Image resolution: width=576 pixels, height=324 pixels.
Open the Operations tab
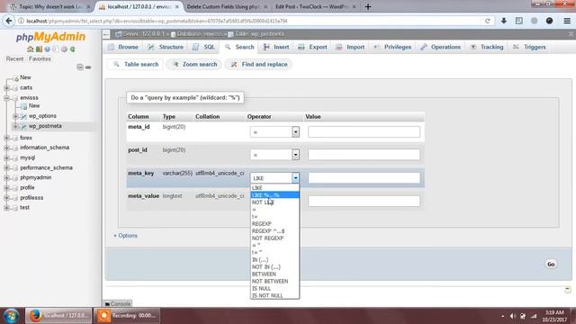coord(440,47)
